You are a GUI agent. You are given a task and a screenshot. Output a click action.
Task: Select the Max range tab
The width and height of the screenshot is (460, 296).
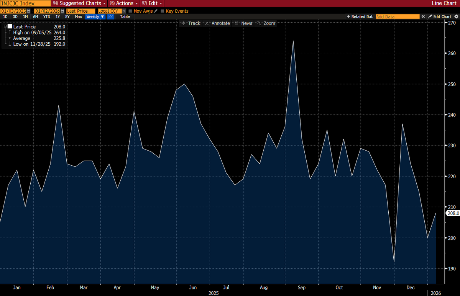tap(78, 16)
